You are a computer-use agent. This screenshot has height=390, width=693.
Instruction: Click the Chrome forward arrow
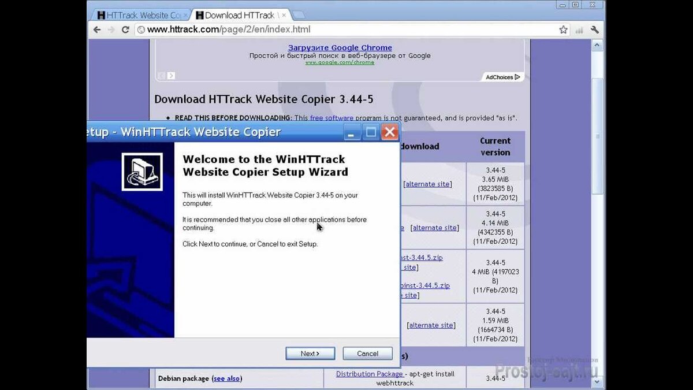[x=111, y=29]
